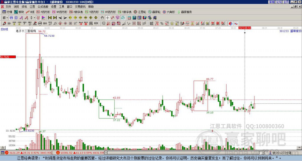The image size is (302, 161).
Task: Open the 设置 menu
Action: [54, 7]
